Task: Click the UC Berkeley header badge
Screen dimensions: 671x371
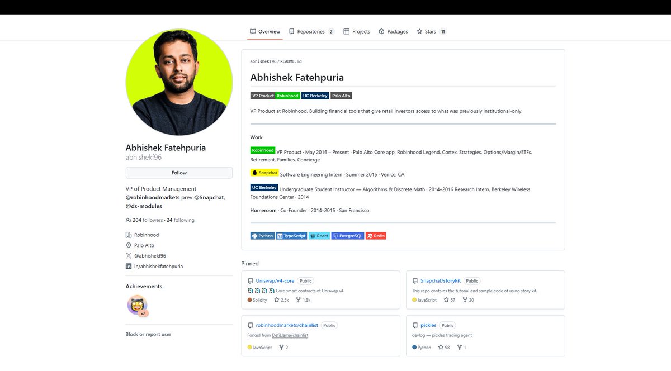Action: pyautogui.click(x=315, y=96)
